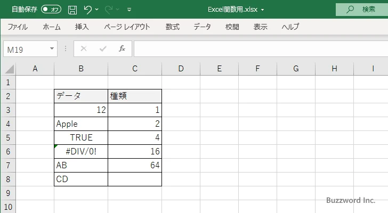Screen dimensions: 388x213
Task: Switch to the ホーム tab
Action: coord(52,27)
